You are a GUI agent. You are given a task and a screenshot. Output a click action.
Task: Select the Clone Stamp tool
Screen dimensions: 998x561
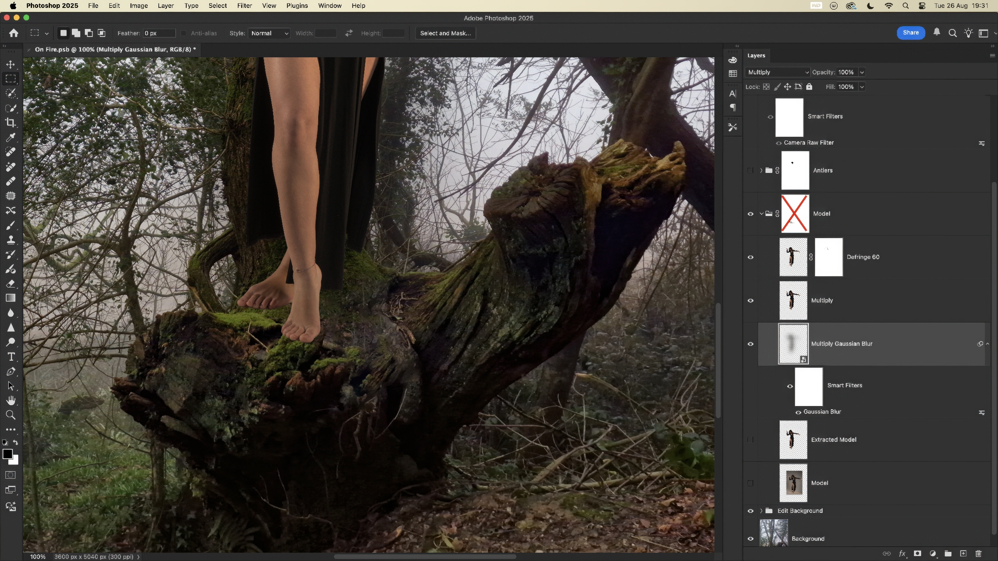tap(11, 240)
